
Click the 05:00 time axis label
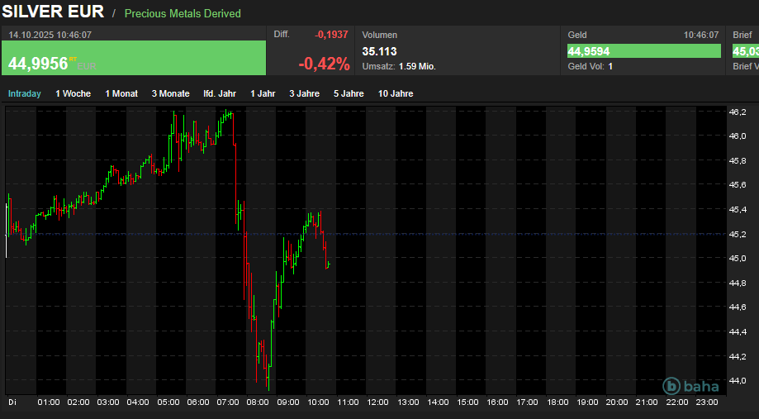168,402
